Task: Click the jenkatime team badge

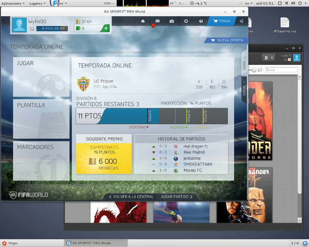Action: 176,158
